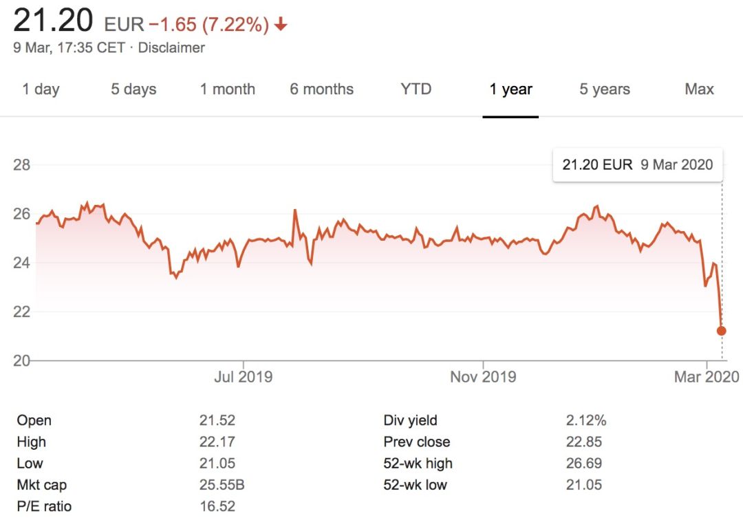Click the Mkt cap value 25.55B

click(222, 485)
